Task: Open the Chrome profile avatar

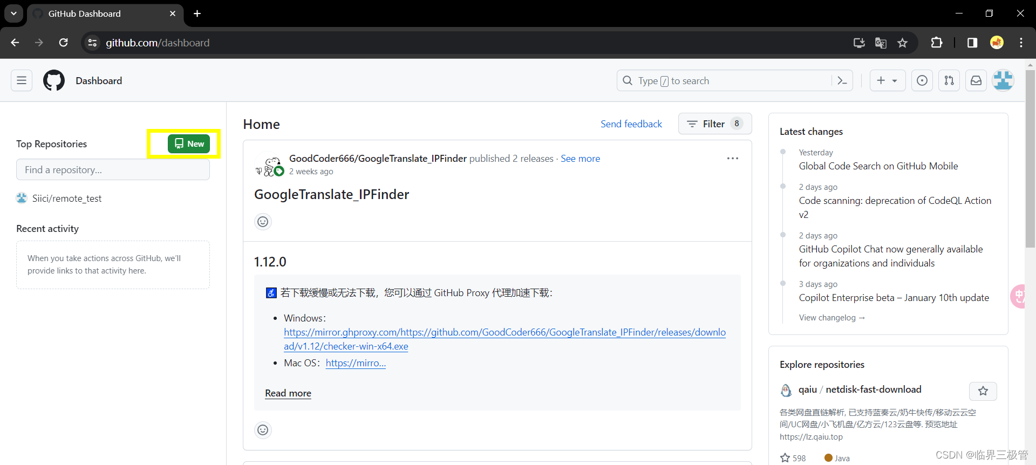Action: pyautogui.click(x=997, y=43)
